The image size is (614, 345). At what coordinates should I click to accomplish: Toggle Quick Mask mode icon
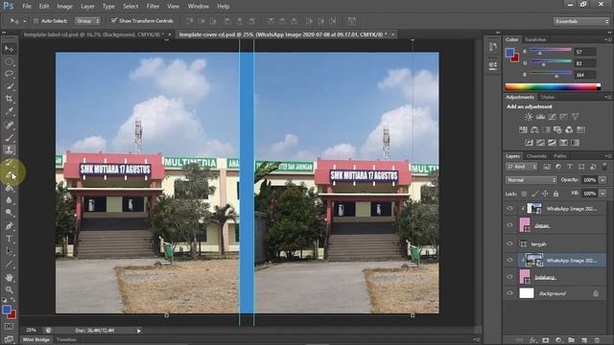click(x=9, y=326)
